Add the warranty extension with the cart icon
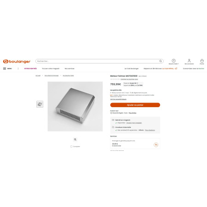 (x=156, y=144)
